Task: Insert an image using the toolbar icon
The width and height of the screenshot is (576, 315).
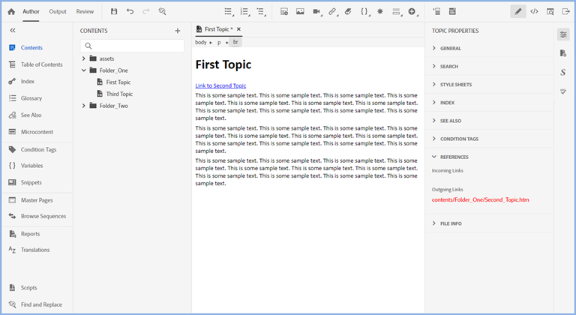Action: [x=300, y=11]
